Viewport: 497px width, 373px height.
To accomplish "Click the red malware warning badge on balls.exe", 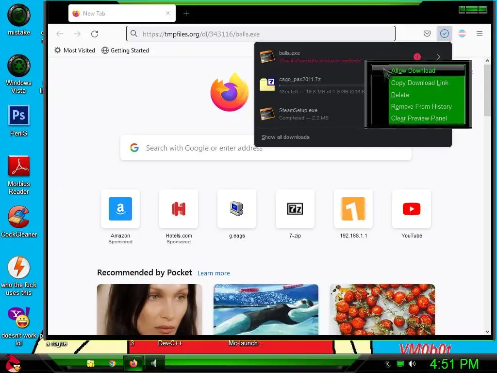I will click(417, 57).
